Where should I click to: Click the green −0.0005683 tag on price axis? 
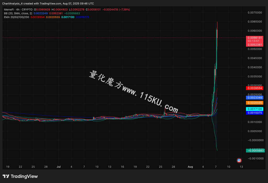(255, 151)
